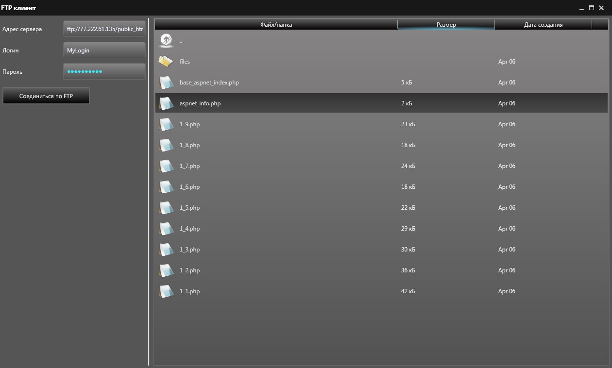Click the 1_5.php file icon
This screenshot has height=368, width=612.
pyautogui.click(x=166, y=208)
